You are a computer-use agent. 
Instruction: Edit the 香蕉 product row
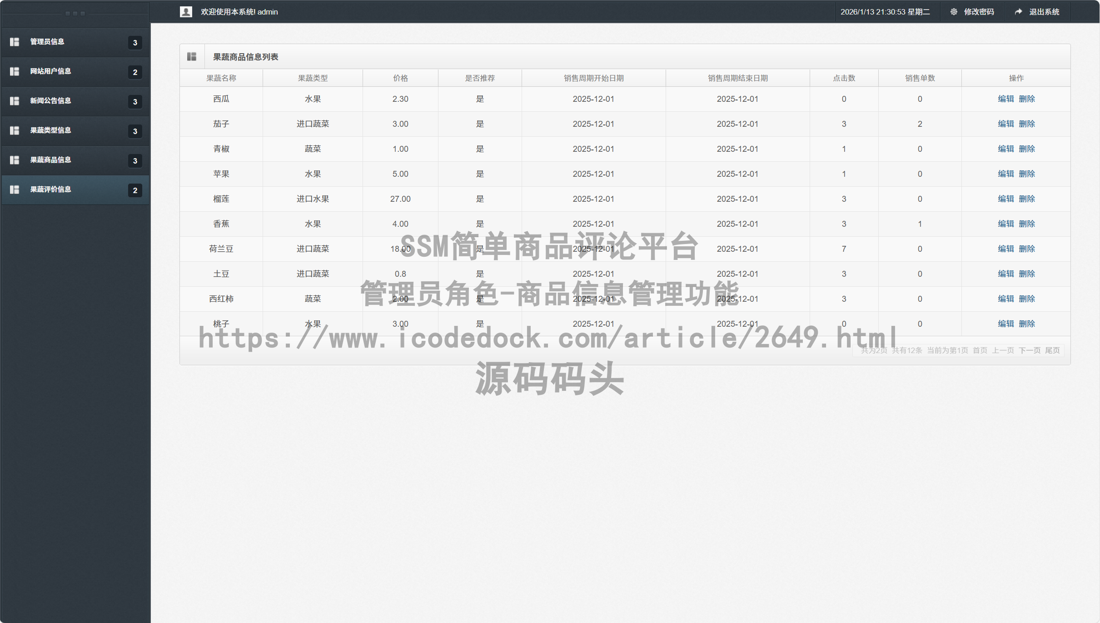1005,224
